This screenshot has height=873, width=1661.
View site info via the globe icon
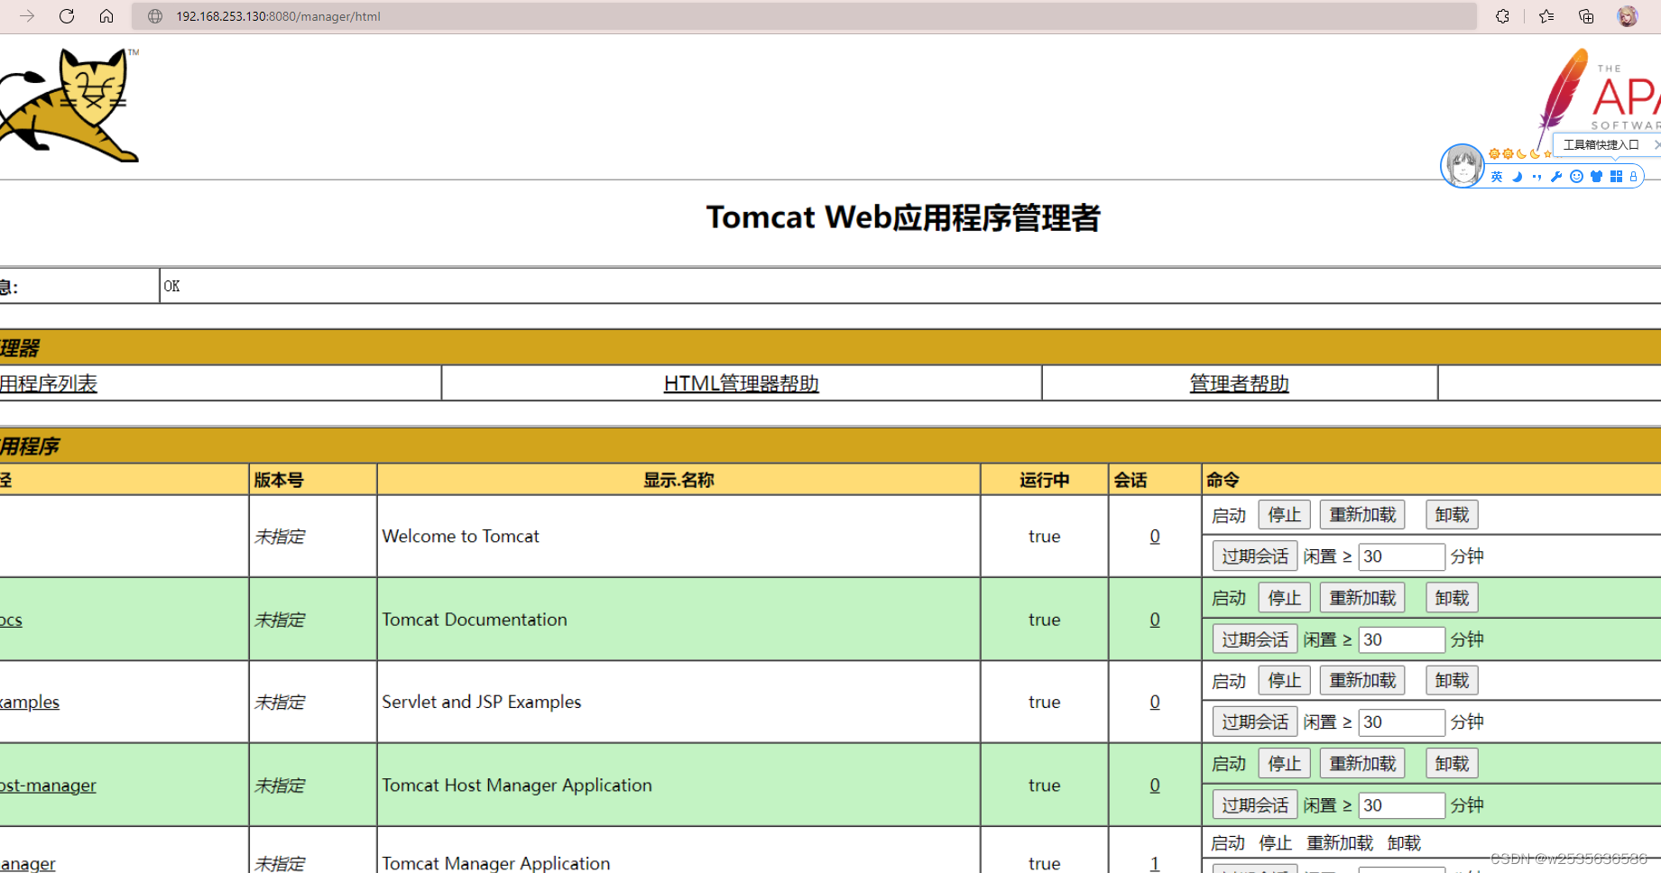coord(155,16)
